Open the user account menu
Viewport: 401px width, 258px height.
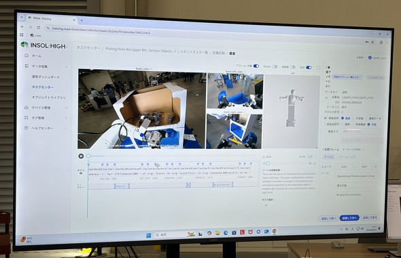[377, 58]
